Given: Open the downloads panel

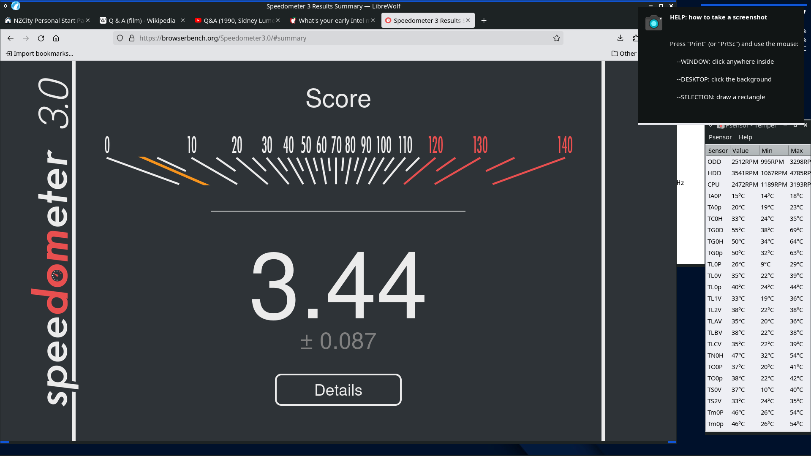Looking at the screenshot, I should [x=620, y=38].
